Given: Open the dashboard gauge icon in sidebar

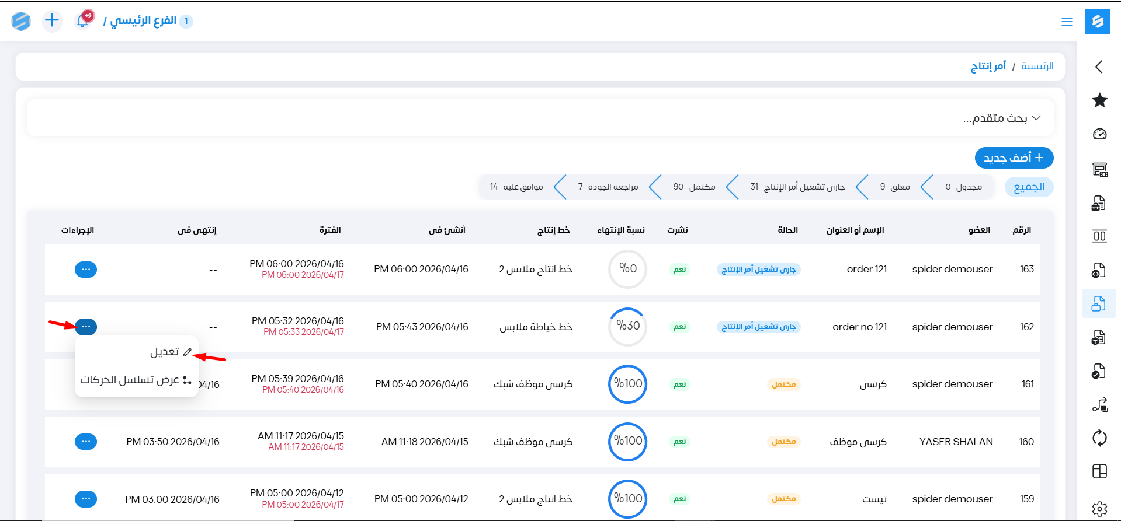Looking at the screenshot, I should coord(1099,134).
